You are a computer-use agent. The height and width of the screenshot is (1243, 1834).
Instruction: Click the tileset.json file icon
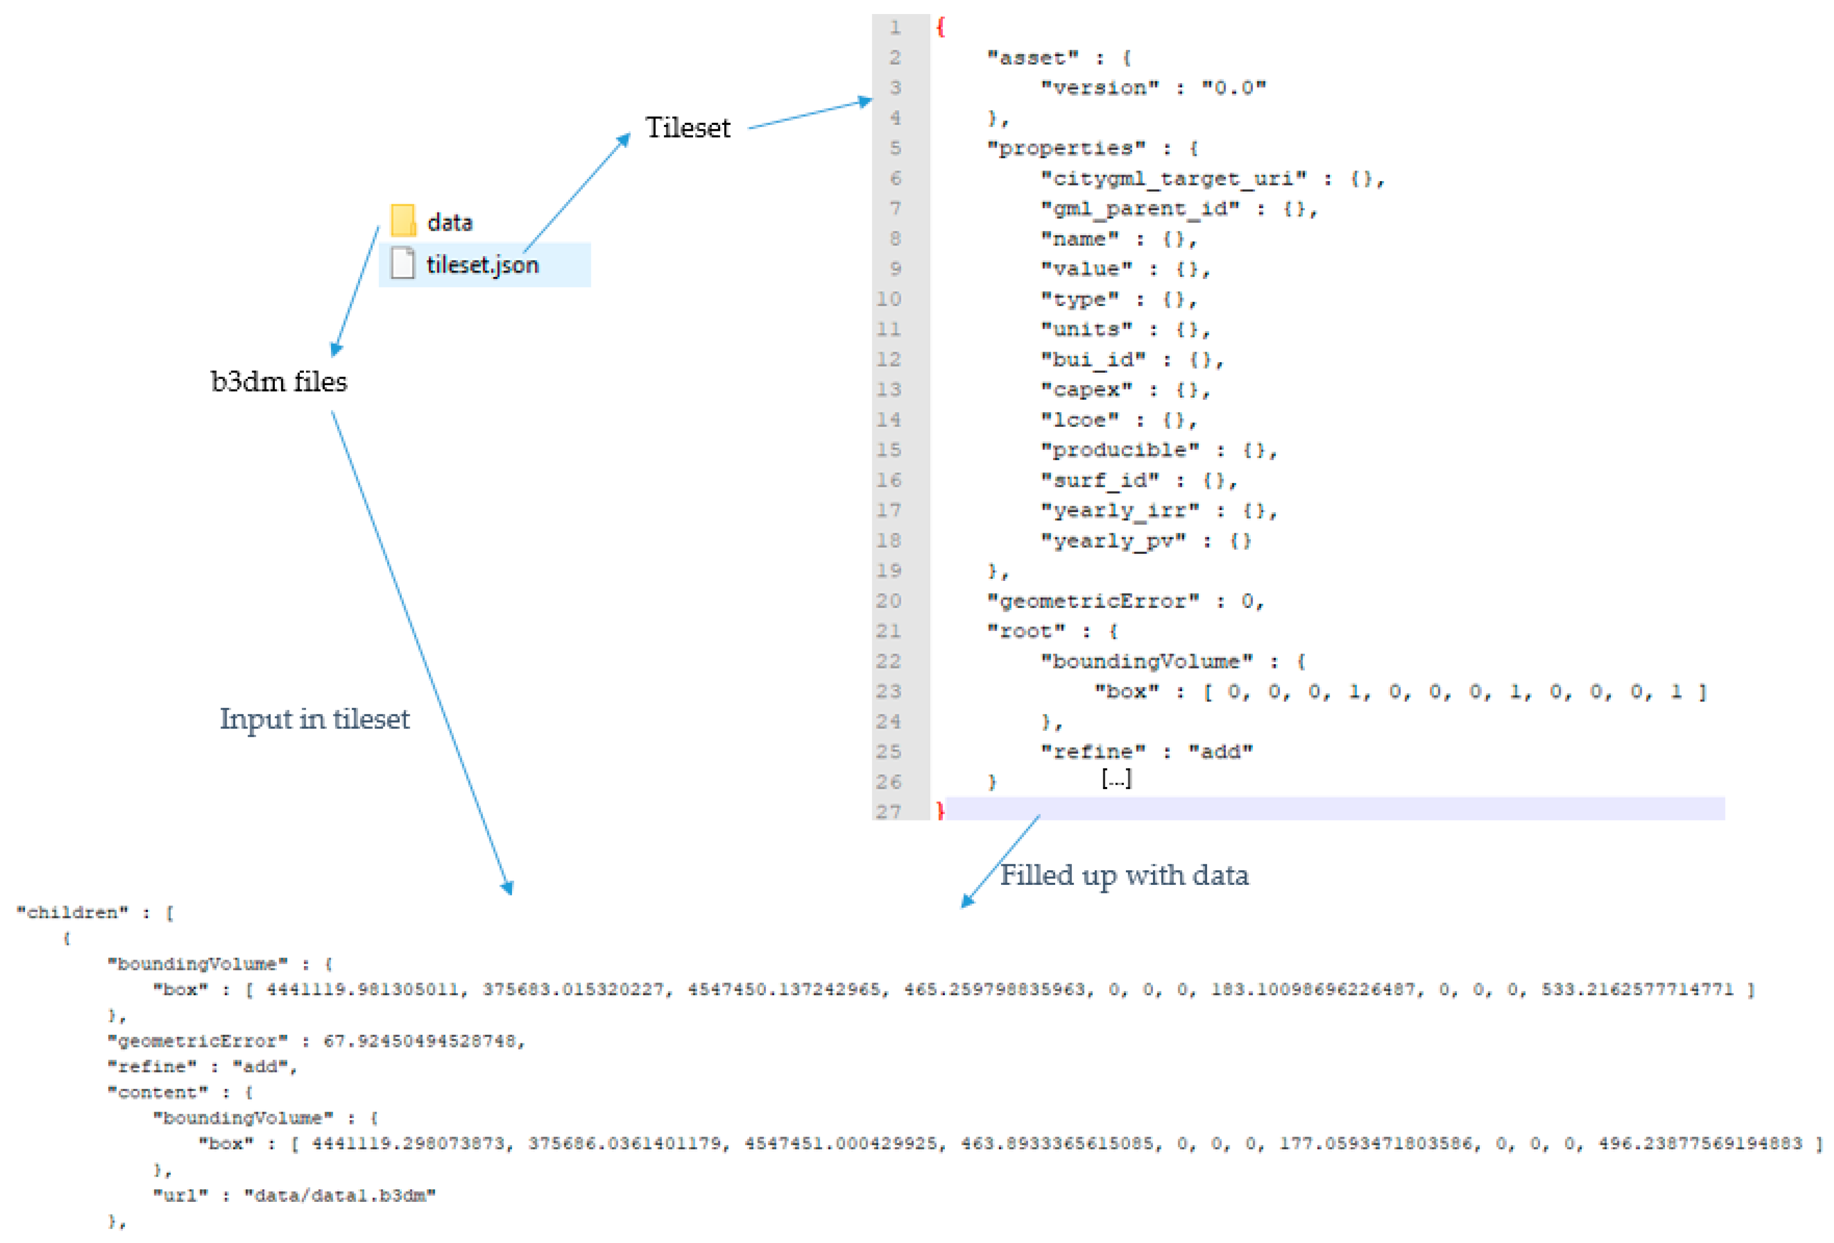(x=403, y=263)
